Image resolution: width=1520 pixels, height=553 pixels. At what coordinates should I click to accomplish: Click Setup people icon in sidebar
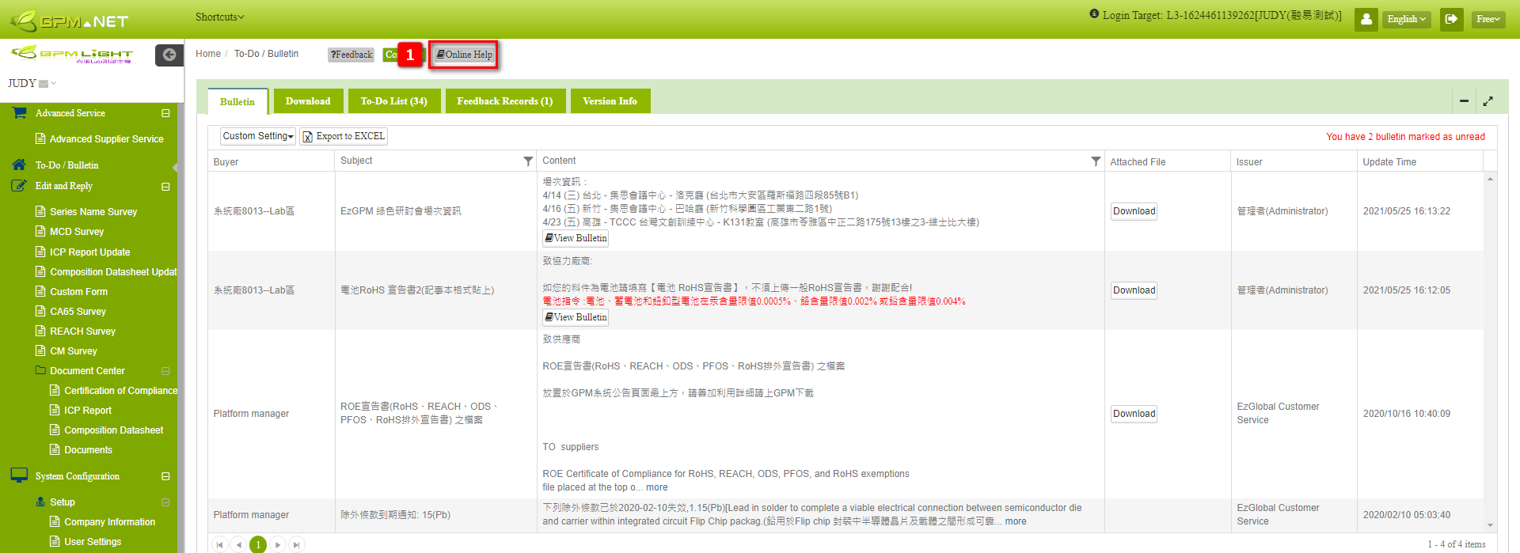40,502
